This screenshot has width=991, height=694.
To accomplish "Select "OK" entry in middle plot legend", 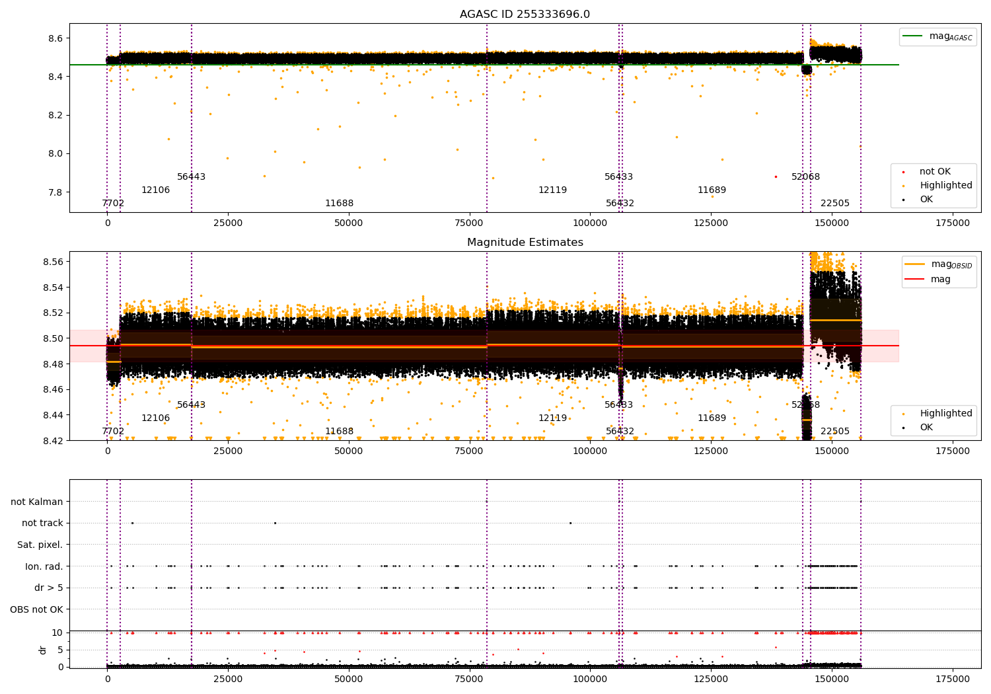I will (x=926, y=428).
